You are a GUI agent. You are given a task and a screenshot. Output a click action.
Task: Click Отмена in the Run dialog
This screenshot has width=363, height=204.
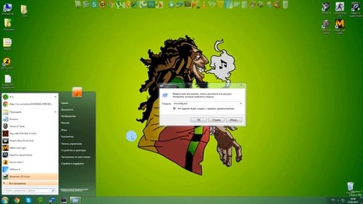(216, 120)
